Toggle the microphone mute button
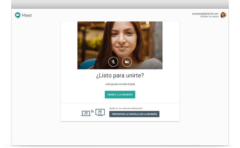The width and height of the screenshot is (240, 148). (113, 62)
